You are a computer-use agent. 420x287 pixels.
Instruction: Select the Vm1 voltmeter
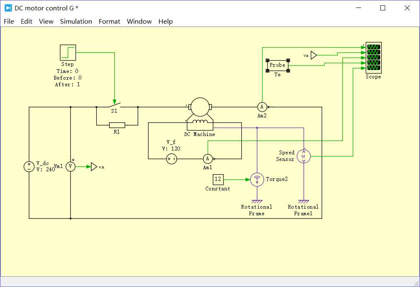coord(70,166)
